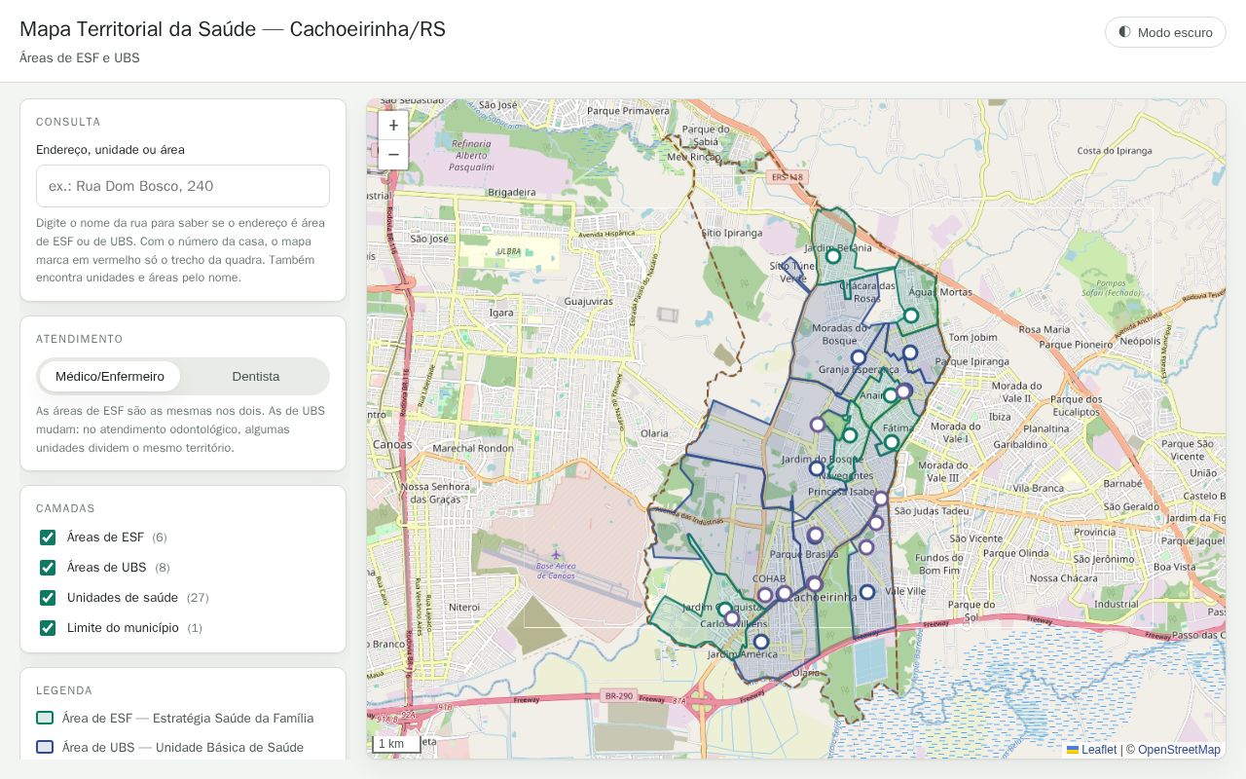Select the purple marker at Carlos Wilkens
Image resolution: width=1246 pixels, height=779 pixels.
732,618
